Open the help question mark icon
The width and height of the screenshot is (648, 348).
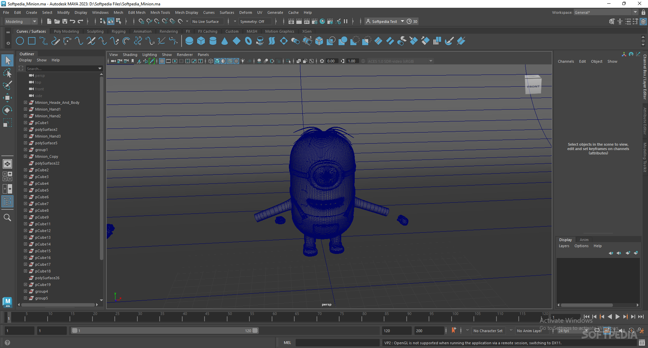7,343
